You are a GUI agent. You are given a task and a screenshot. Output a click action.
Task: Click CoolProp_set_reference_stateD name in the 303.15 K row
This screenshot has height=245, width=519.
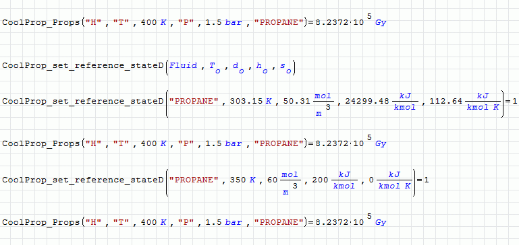click(x=83, y=101)
